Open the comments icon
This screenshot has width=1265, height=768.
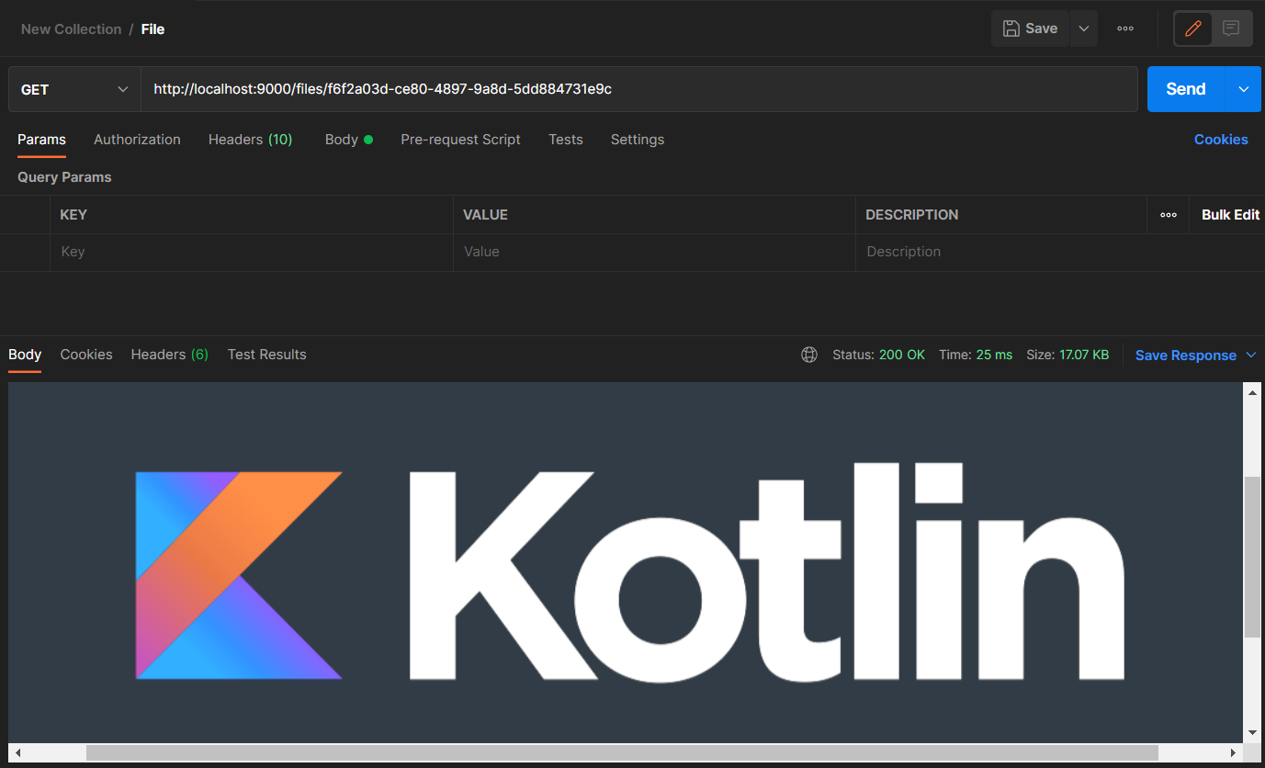point(1231,28)
